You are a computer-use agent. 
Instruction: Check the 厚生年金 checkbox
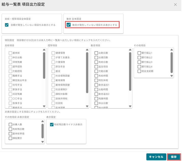click(x=53, y=67)
